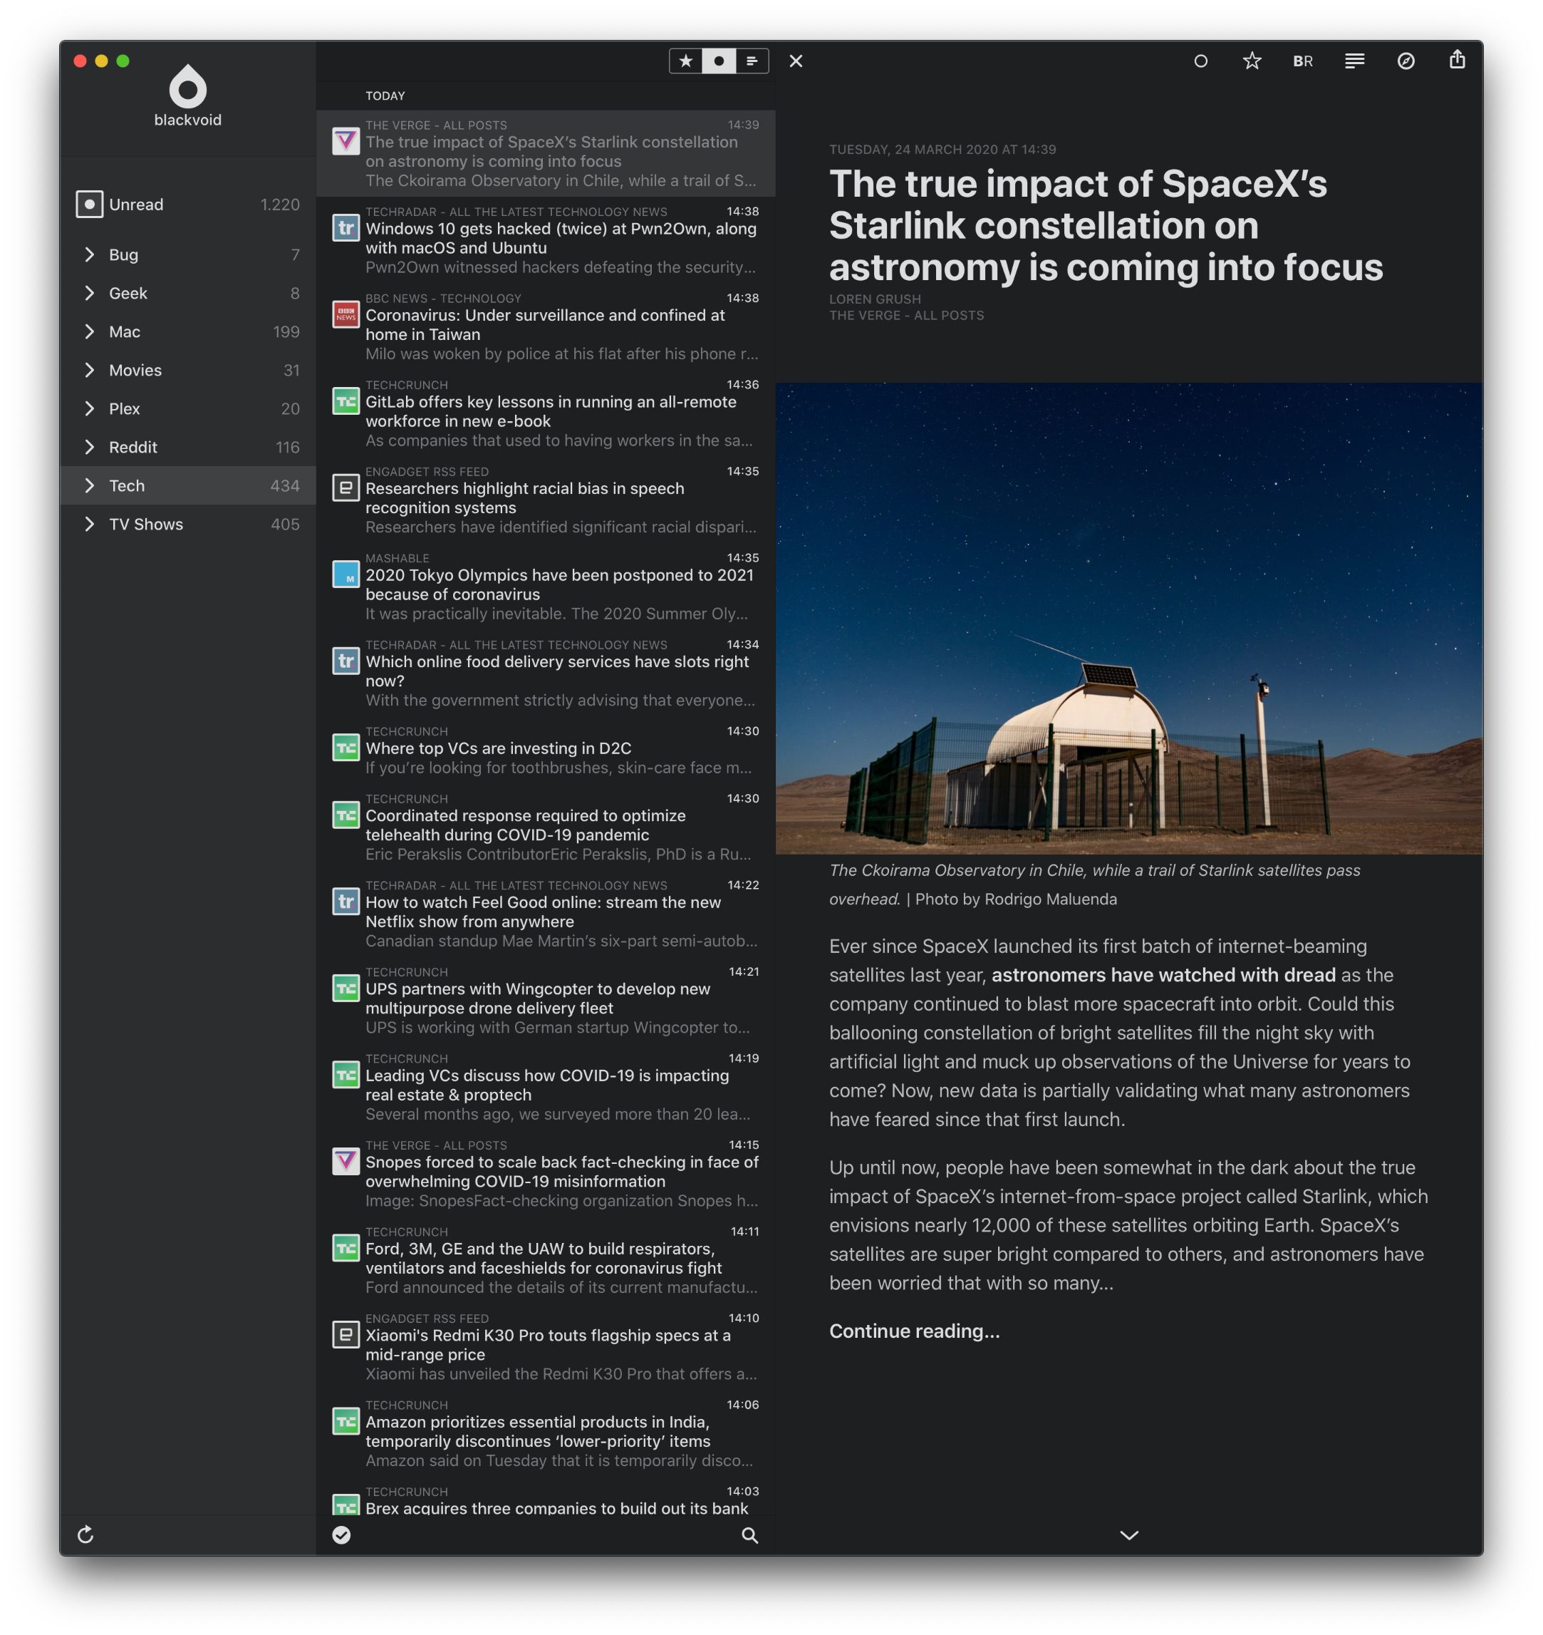Click TechRadar icon on Windows 10 row
1543x1635 pixels.
(346, 227)
